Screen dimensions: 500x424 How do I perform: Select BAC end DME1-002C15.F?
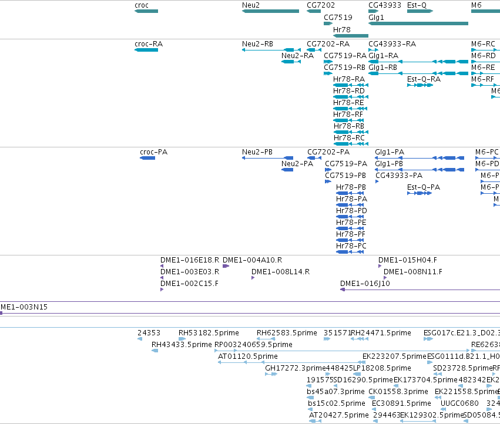162,290
